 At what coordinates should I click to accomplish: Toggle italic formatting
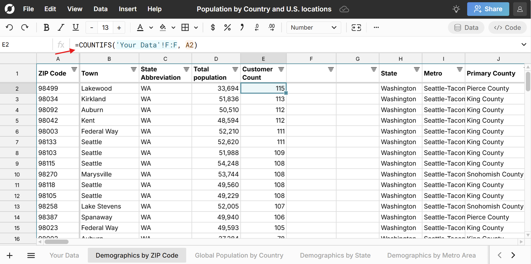[x=61, y=27]
